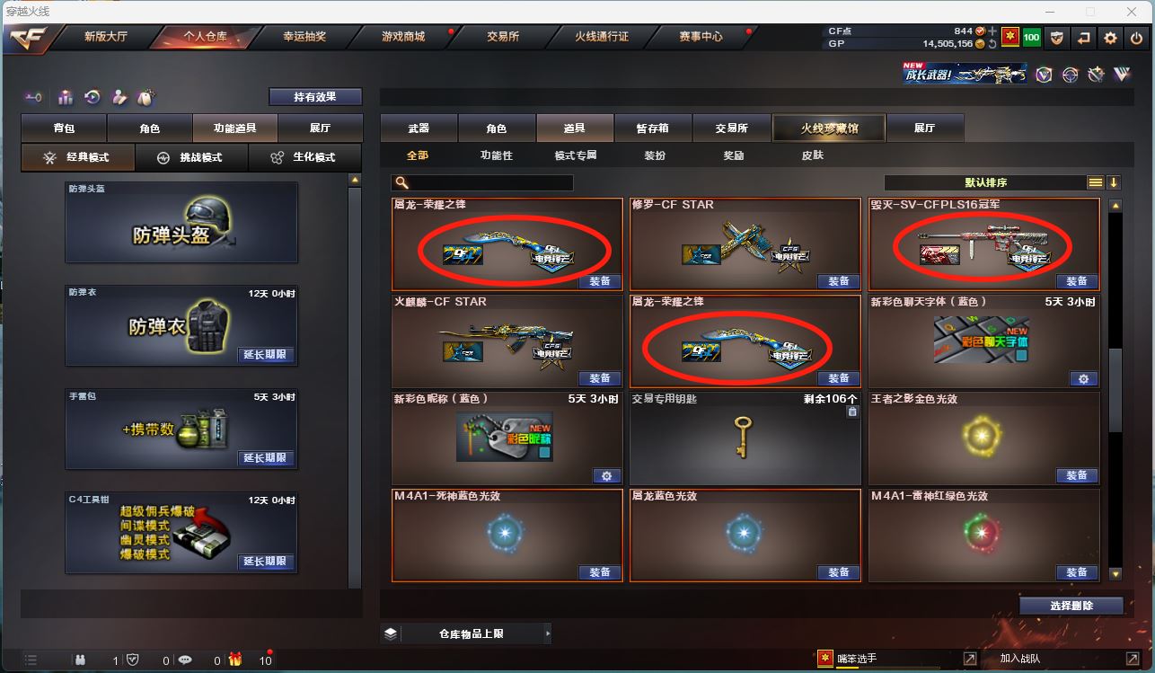
Task: Toggle sort direction arrow next to 默认排序
Action: click(x=1115, y=182)
